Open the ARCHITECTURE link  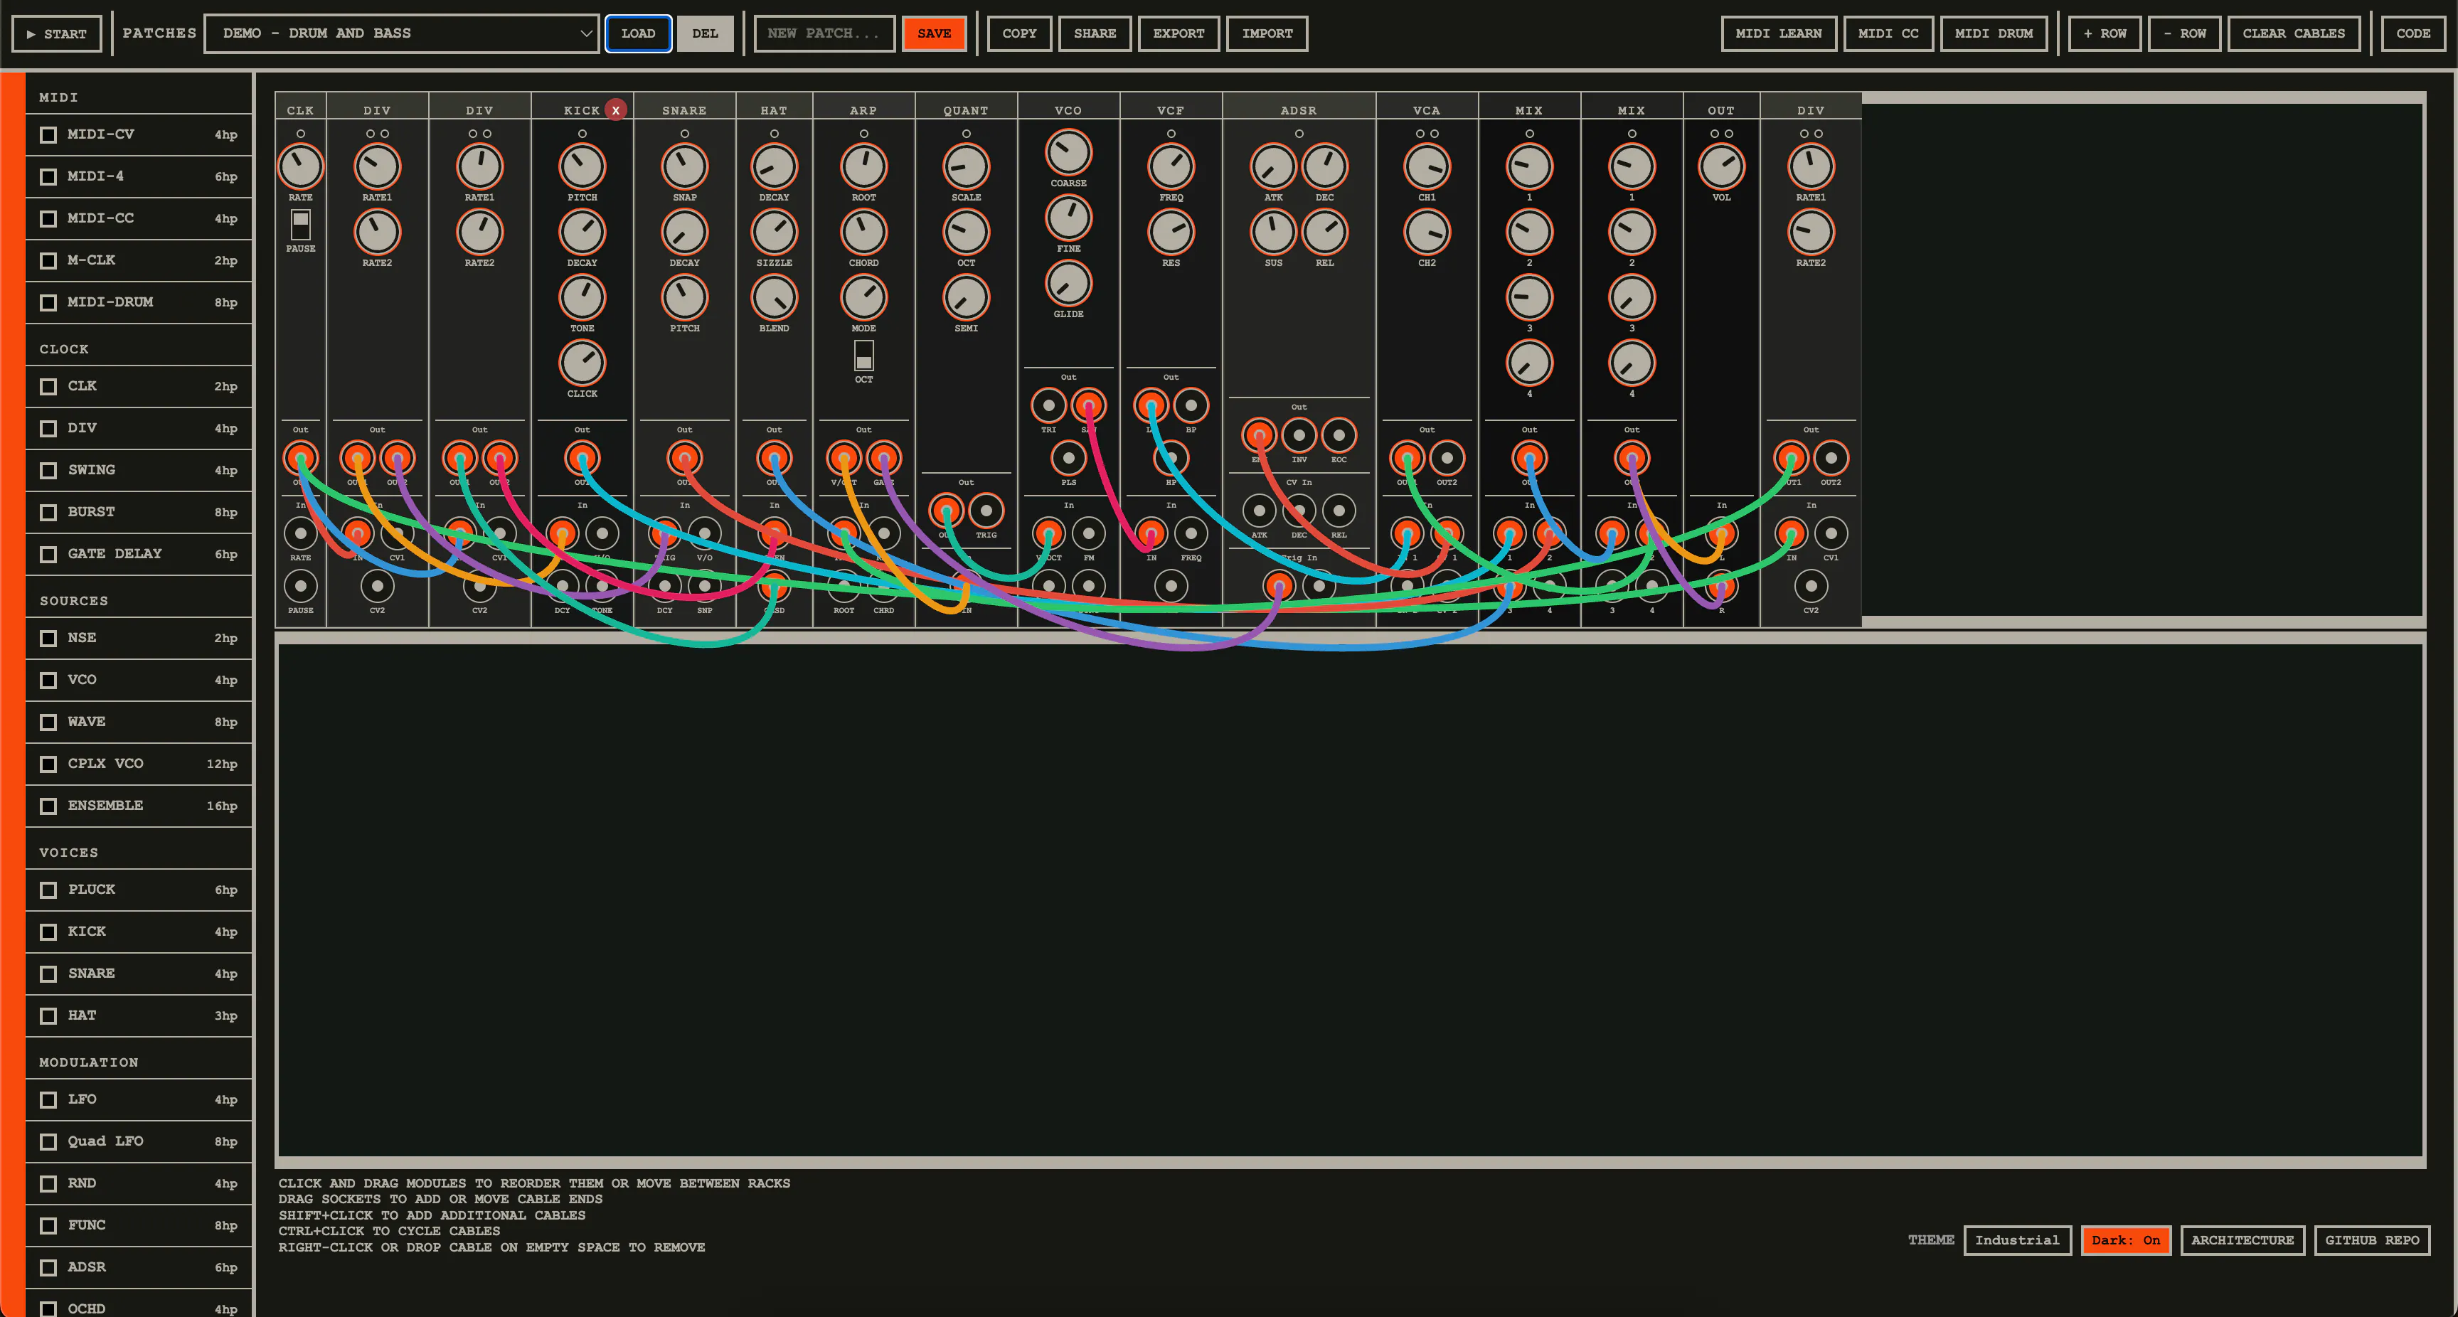click(2242, 1239)
